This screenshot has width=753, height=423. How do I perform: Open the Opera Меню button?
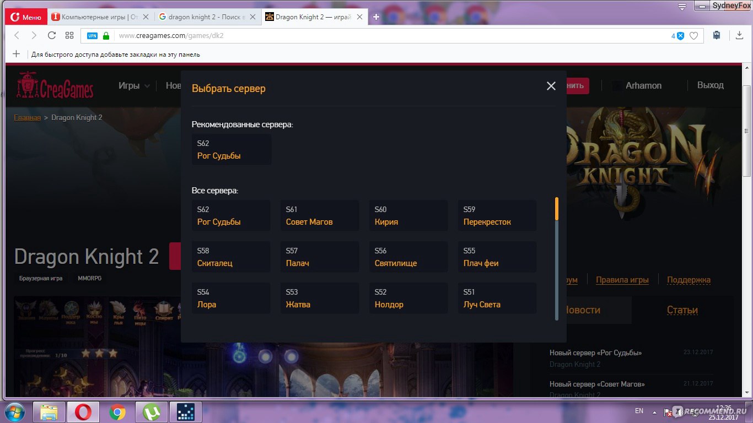[x=26, y=17]
